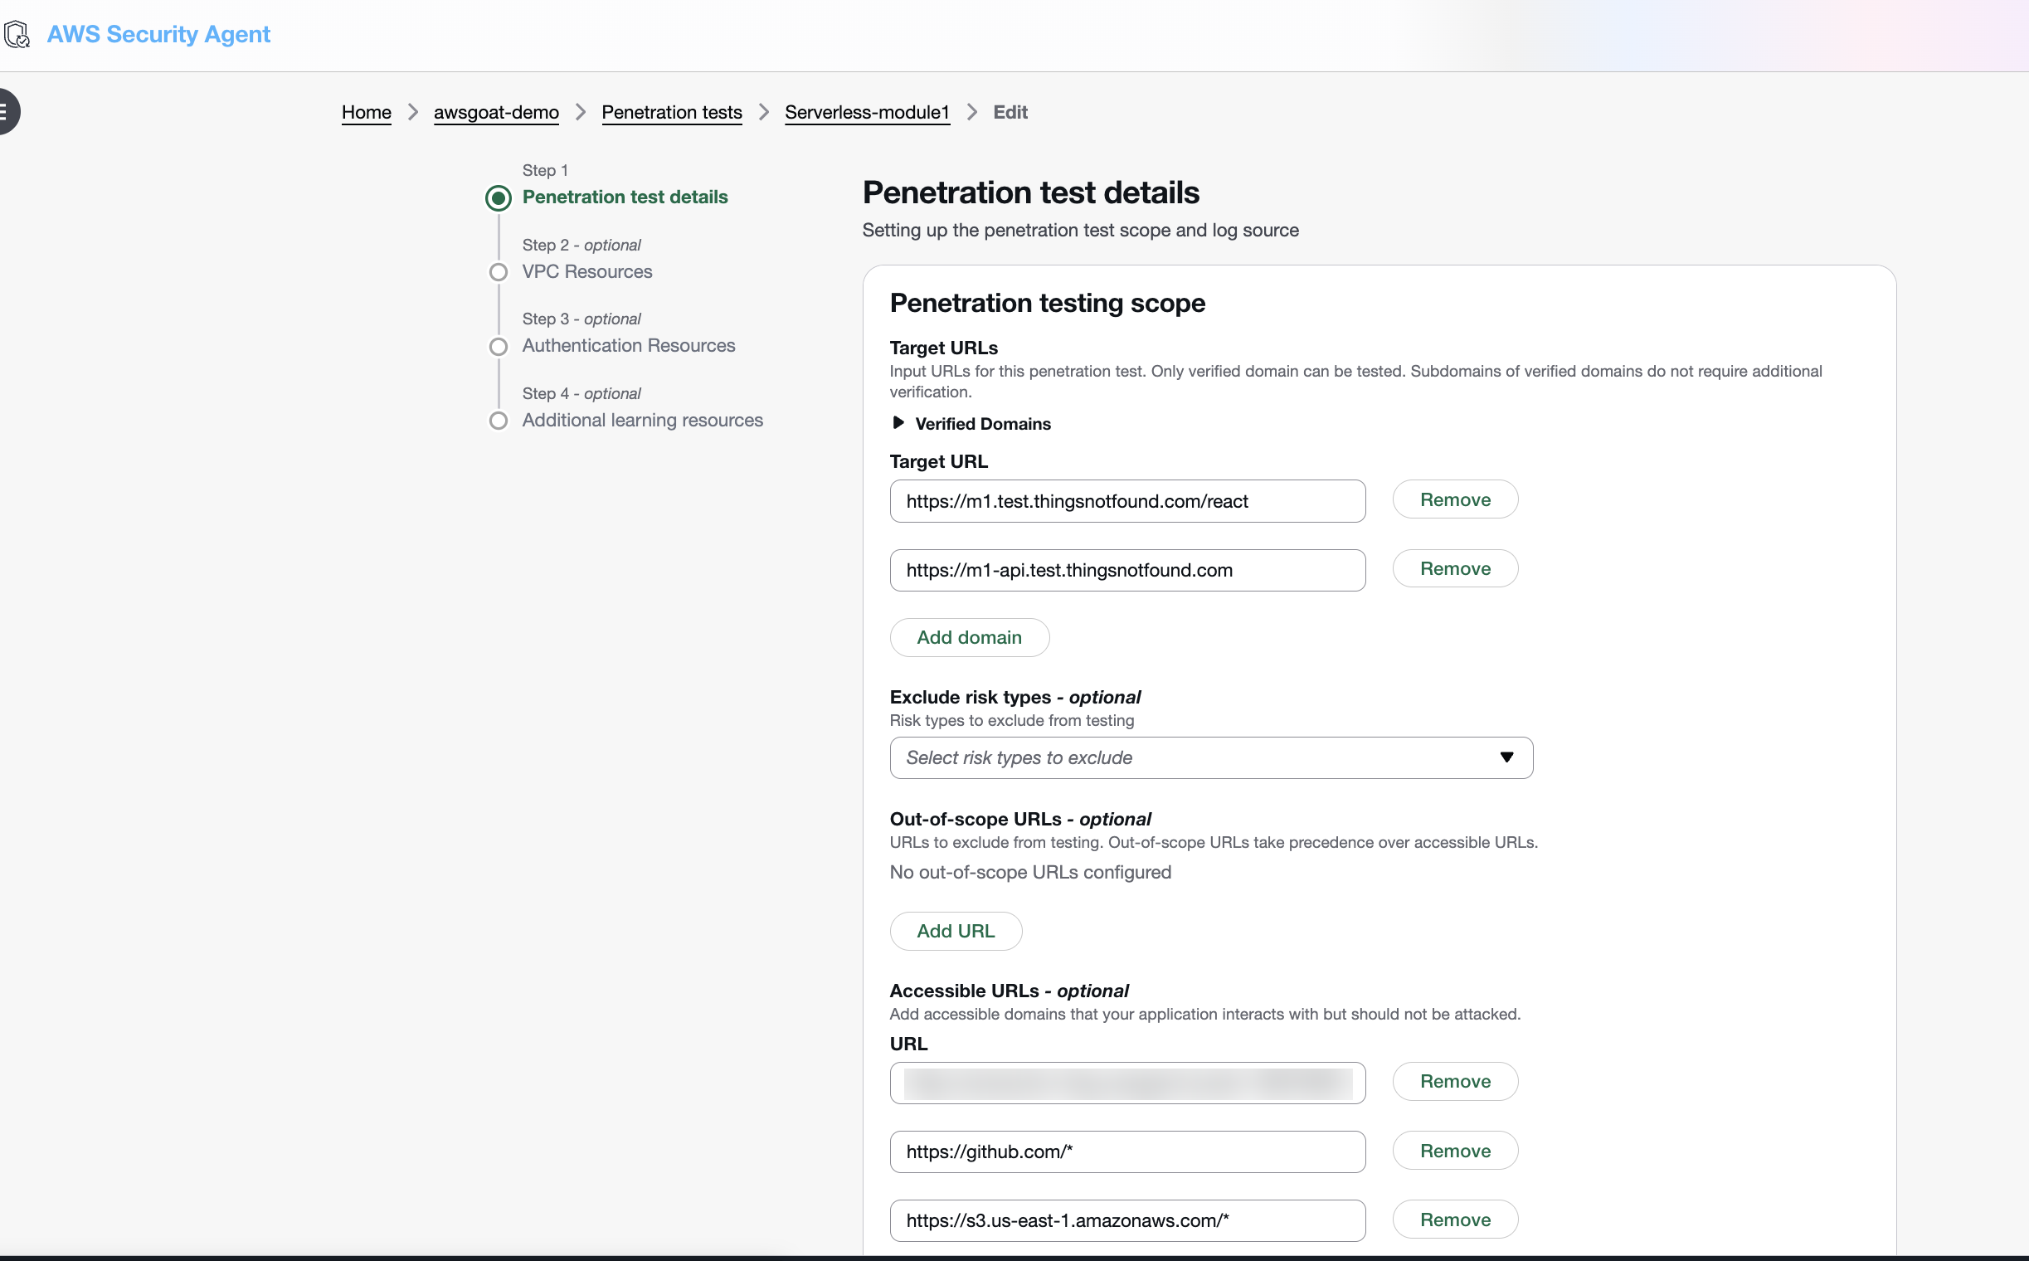Open the Serverless-module1 breadcrumb link

coord(867,113)
